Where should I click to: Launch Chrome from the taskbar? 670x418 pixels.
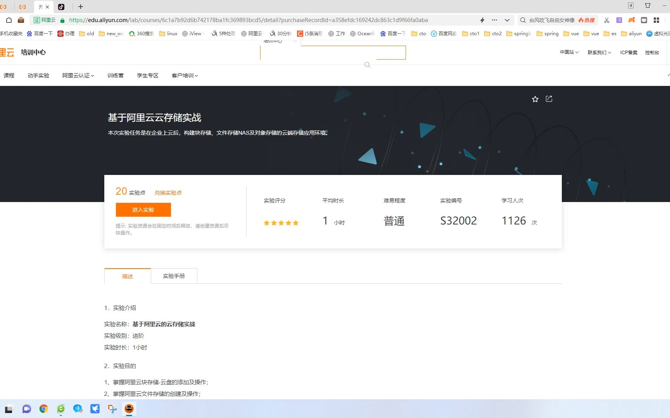(x=44, y=409)
